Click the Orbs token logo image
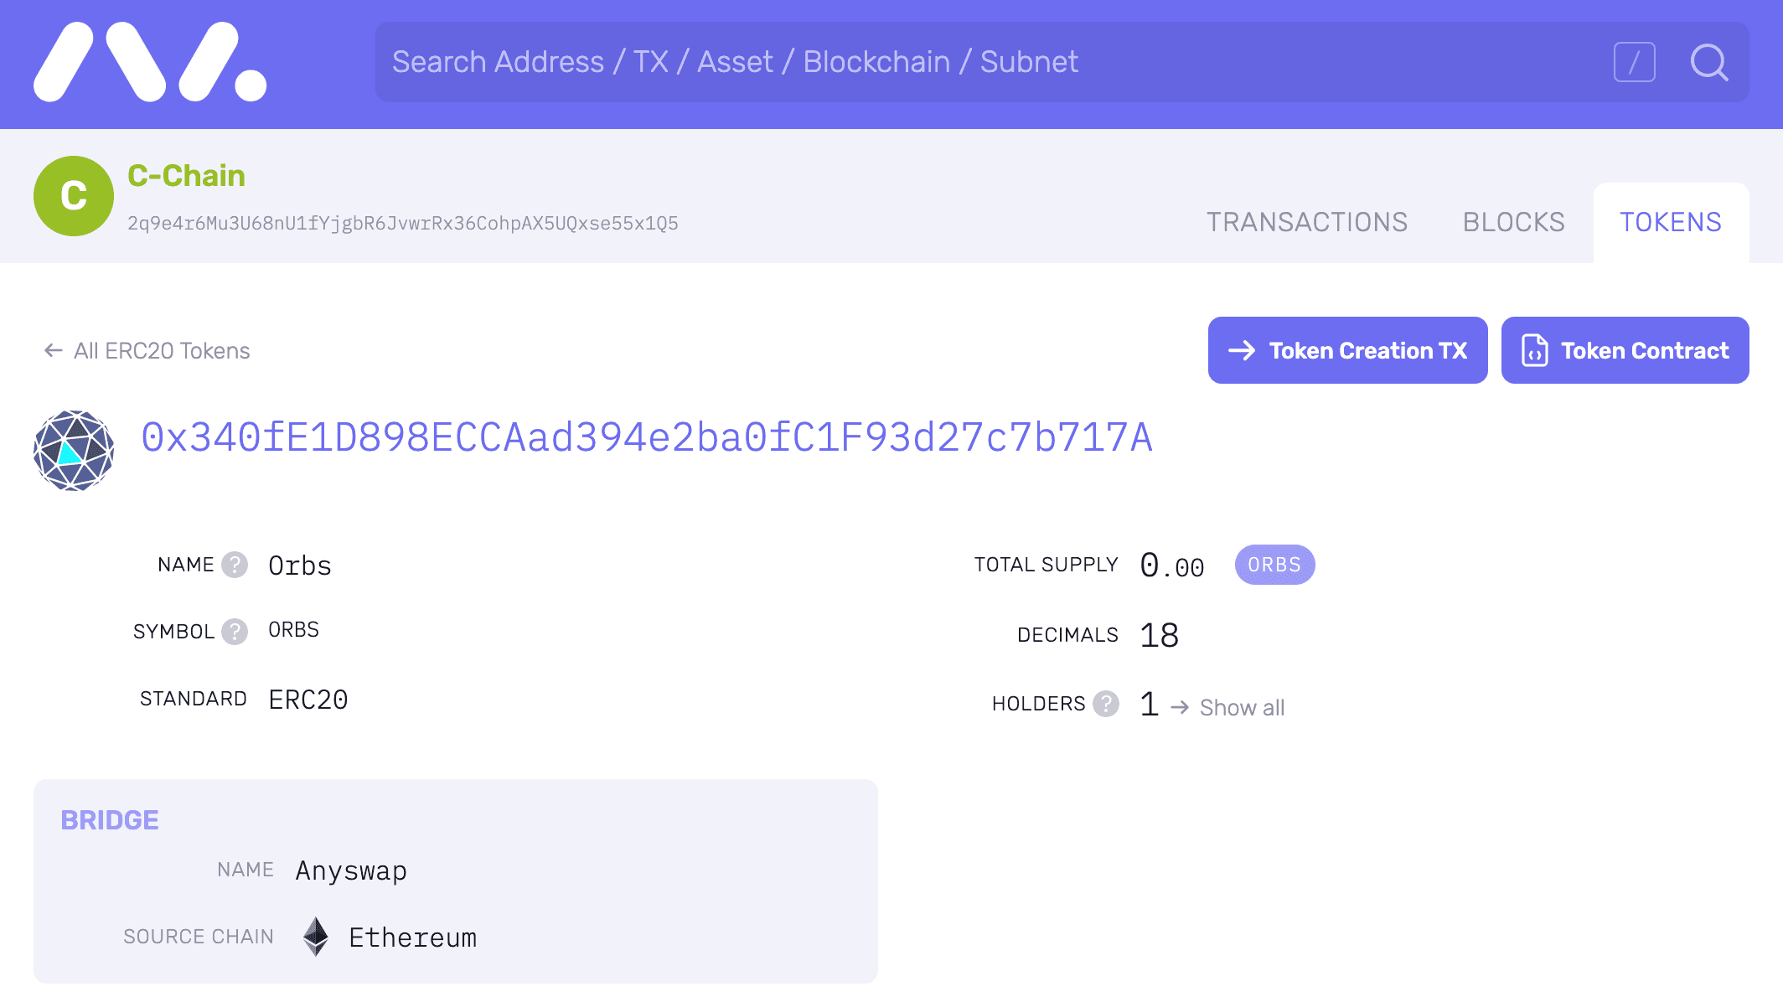 point(74,451)
